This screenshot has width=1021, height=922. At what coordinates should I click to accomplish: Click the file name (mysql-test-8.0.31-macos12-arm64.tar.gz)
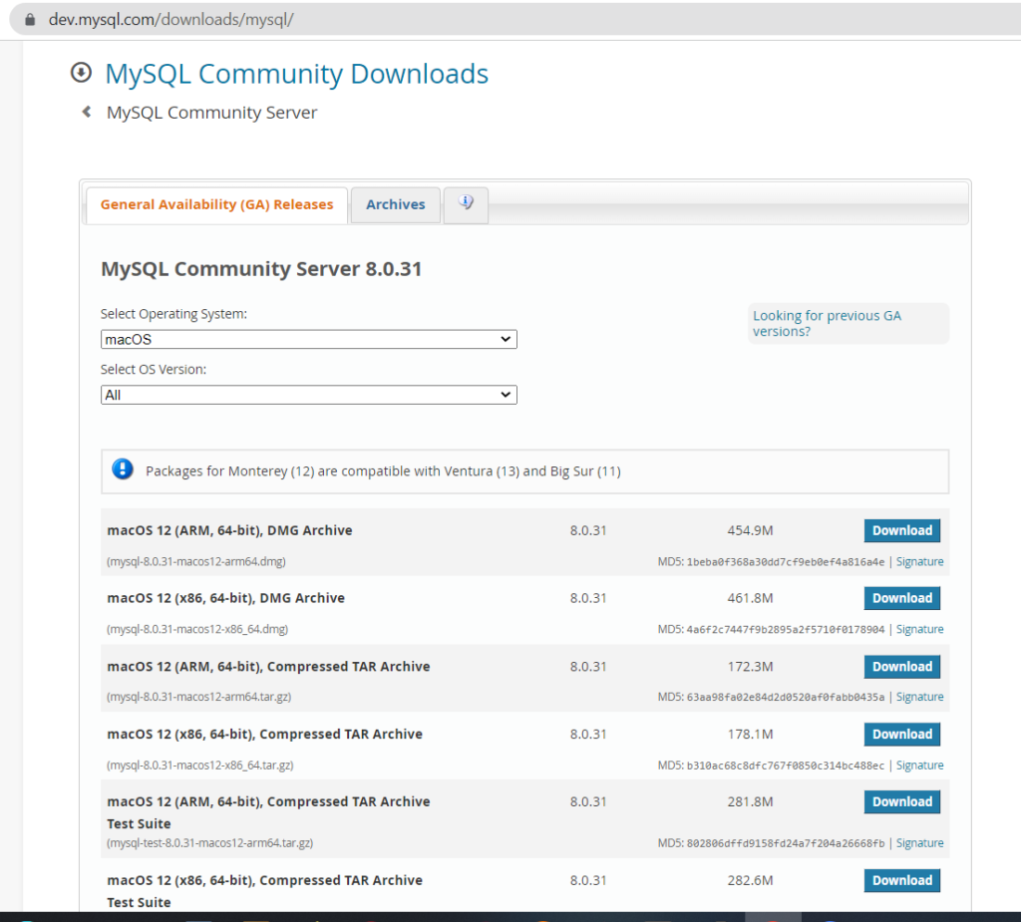click(209, 842)
